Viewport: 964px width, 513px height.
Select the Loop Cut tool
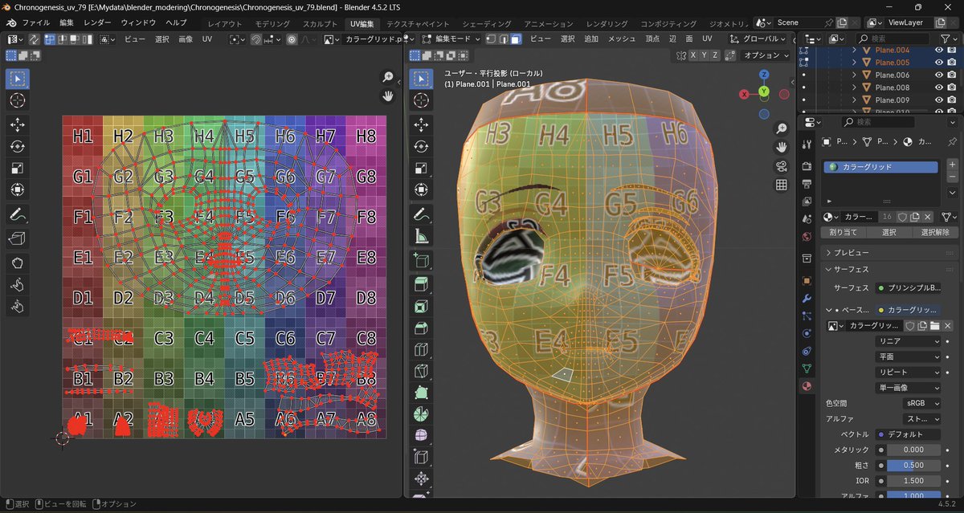(x=421, y=350)
